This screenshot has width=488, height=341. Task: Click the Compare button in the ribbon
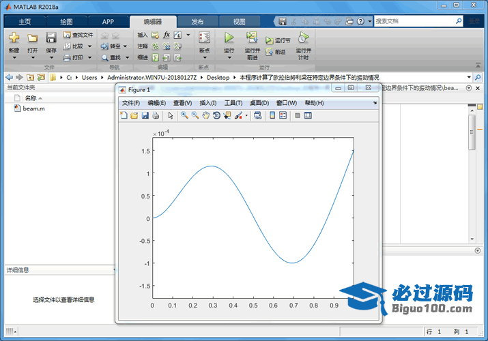[x=74, y=46]
